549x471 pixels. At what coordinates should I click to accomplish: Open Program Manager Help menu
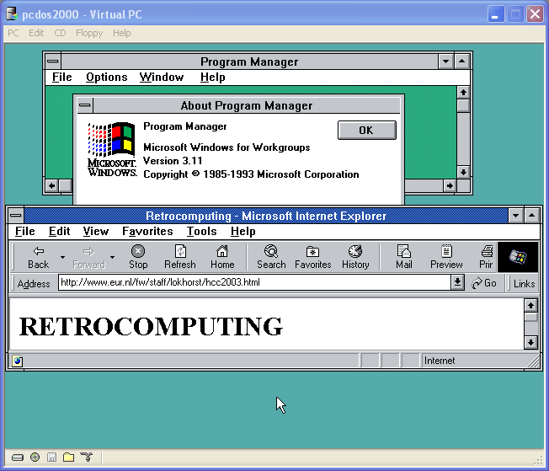tap(212, 78)
